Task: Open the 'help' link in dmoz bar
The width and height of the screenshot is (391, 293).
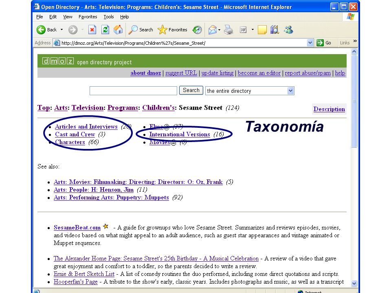Action: point(340,73)
